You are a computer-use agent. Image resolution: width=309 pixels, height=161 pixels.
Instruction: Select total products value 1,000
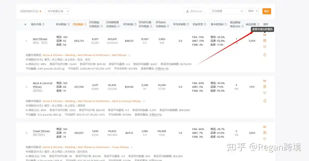(x=252, y=133)
